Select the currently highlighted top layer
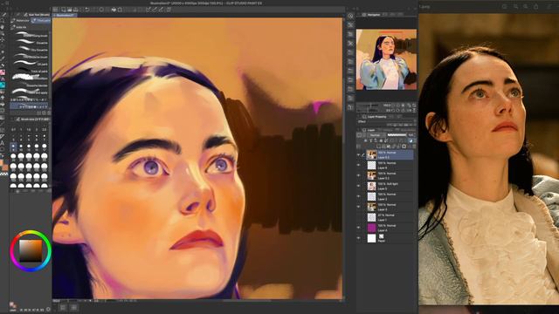This screenshot has height=314, width=559. click(x=390, y=154)
